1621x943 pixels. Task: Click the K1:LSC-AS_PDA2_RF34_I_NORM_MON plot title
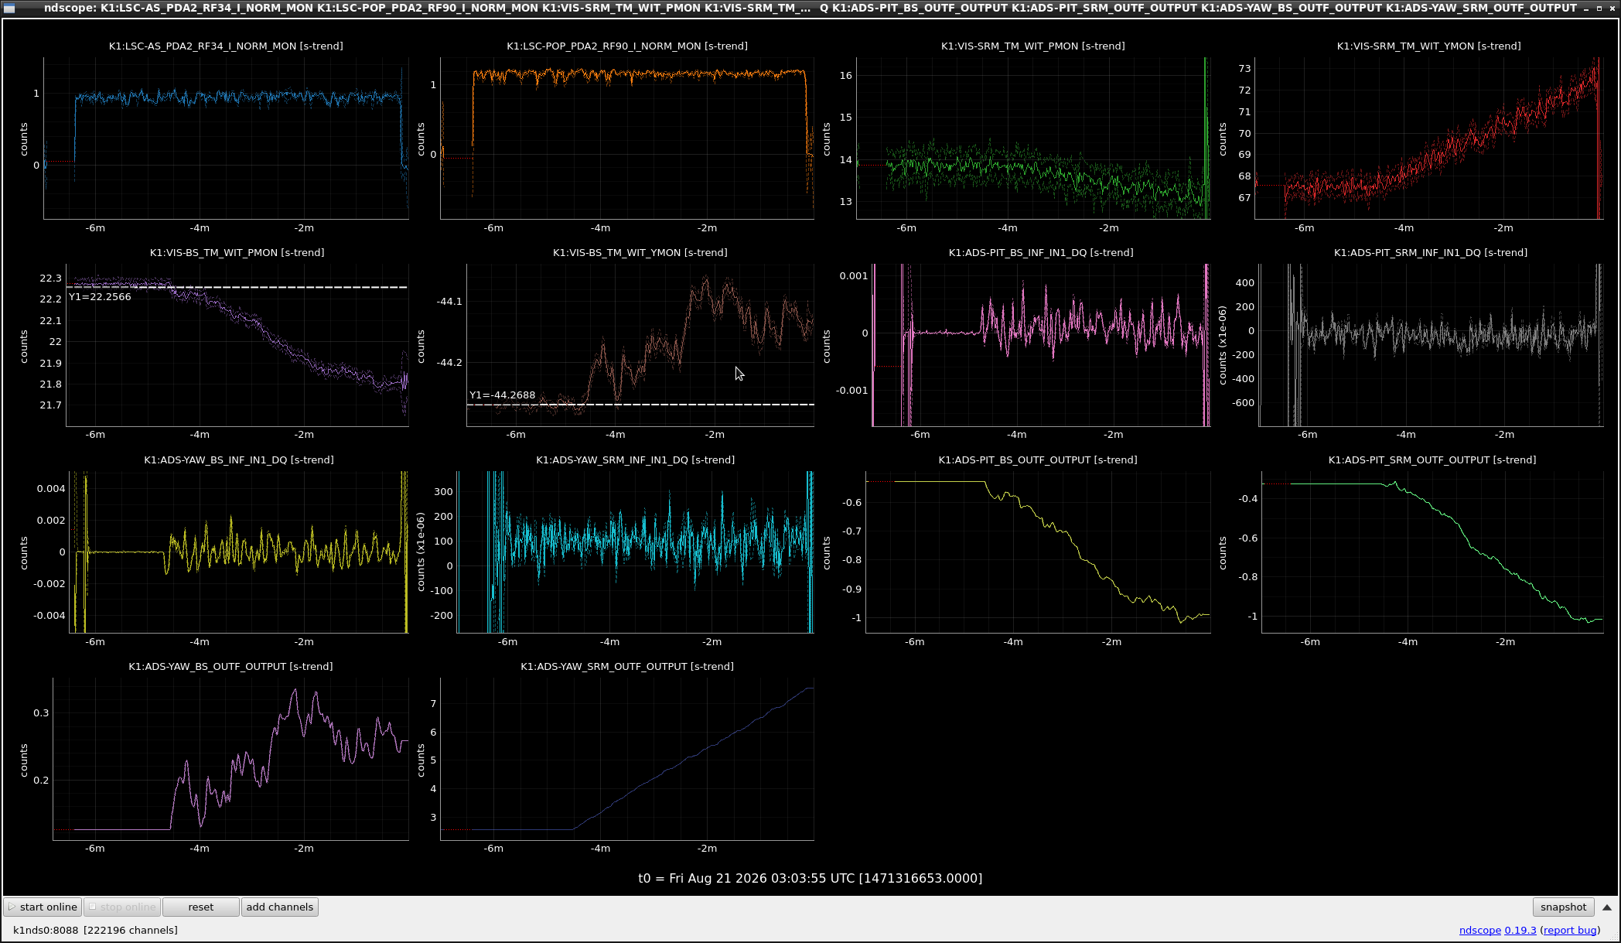tap(226, 46)
